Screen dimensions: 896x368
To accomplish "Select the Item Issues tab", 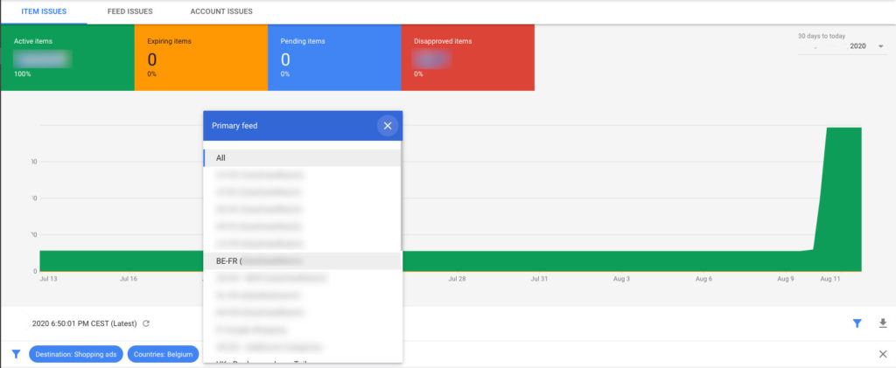I will (x=44, y=12).
